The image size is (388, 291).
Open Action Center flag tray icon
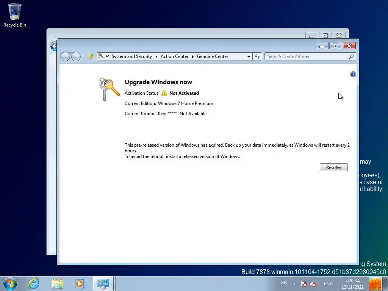pyautogui.click(x=304, y=284)
